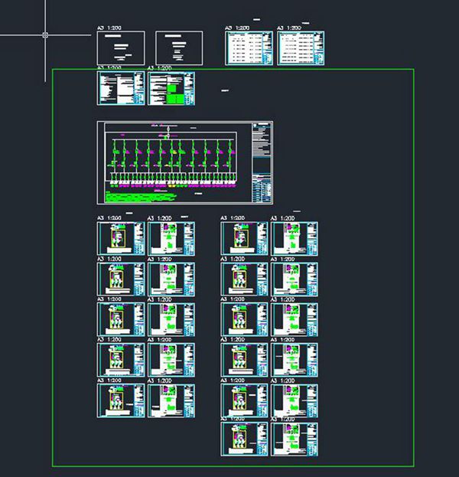Screen dimensions: 459x477
Task: Select the top-left sheet of the right sheet group
Action: pos(244,239)
